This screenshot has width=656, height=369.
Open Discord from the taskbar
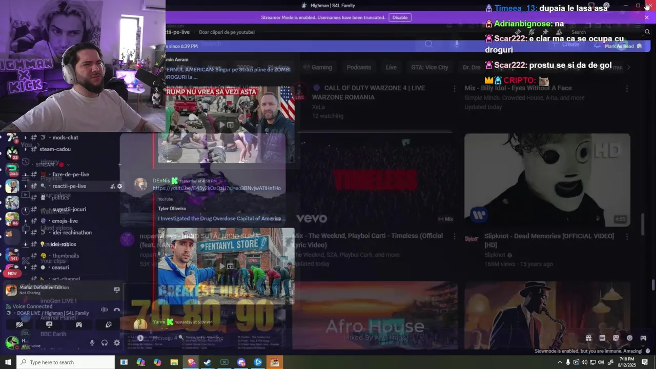click(241, 362)
